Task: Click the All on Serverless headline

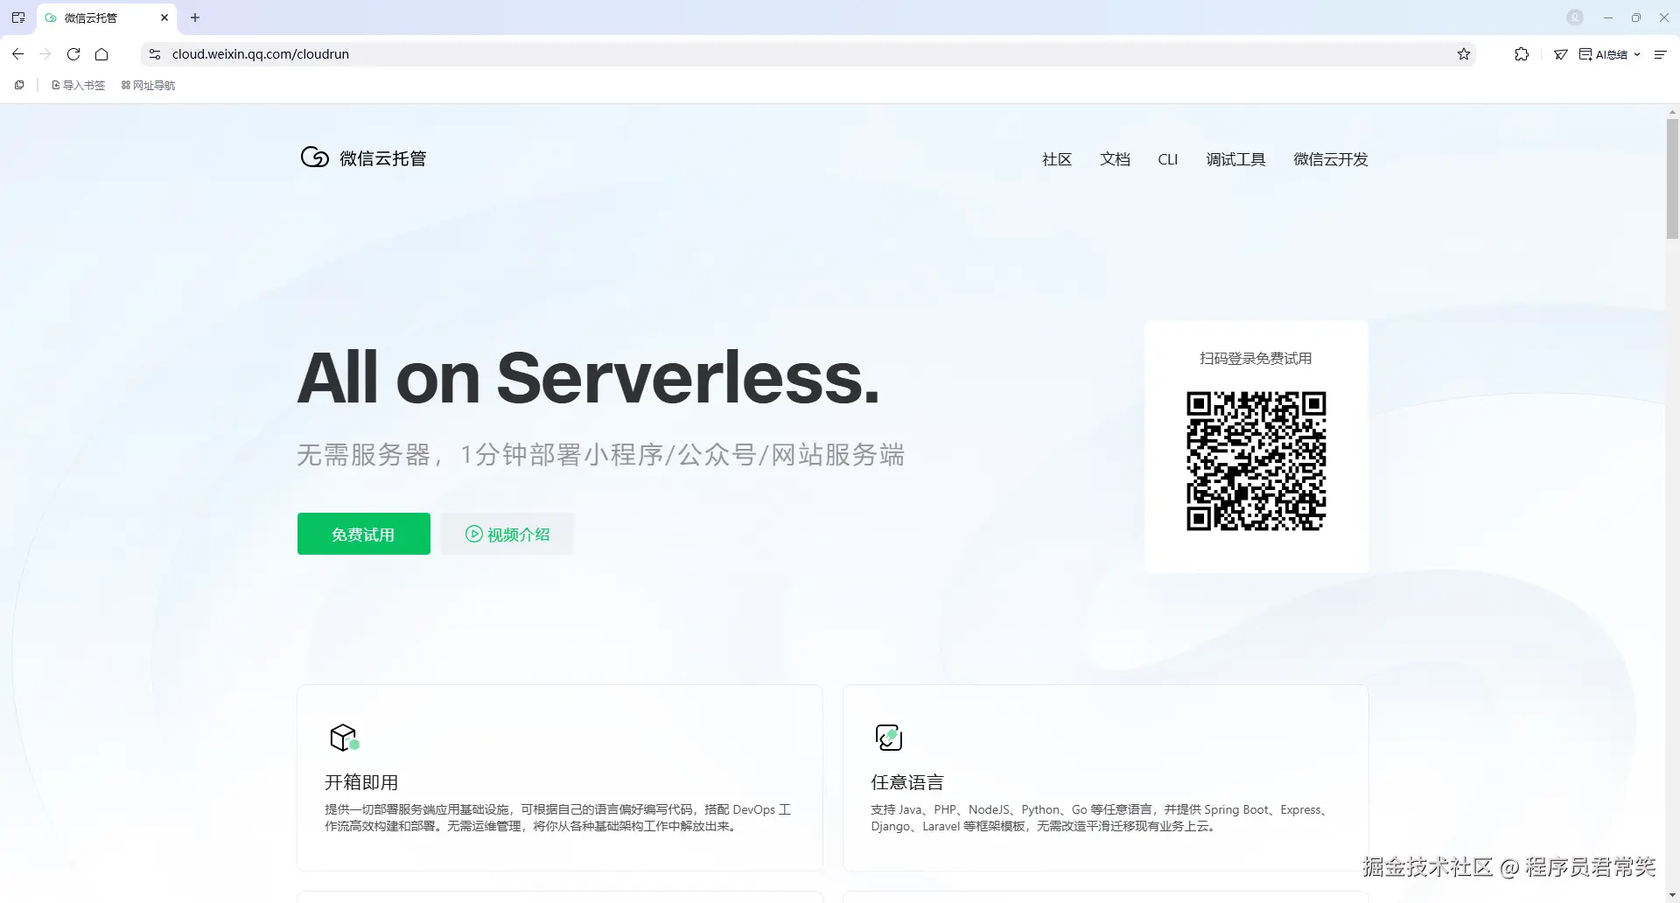Action: [588, 378]
